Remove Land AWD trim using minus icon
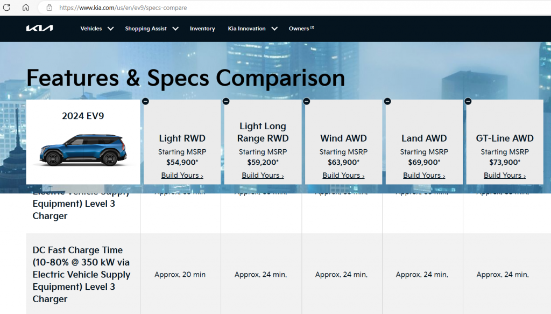The image size is (551, 314). pyautogui.click(x=387, y=101)
